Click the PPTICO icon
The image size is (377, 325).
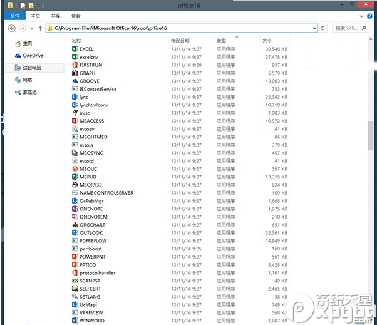tap(75, 265)
